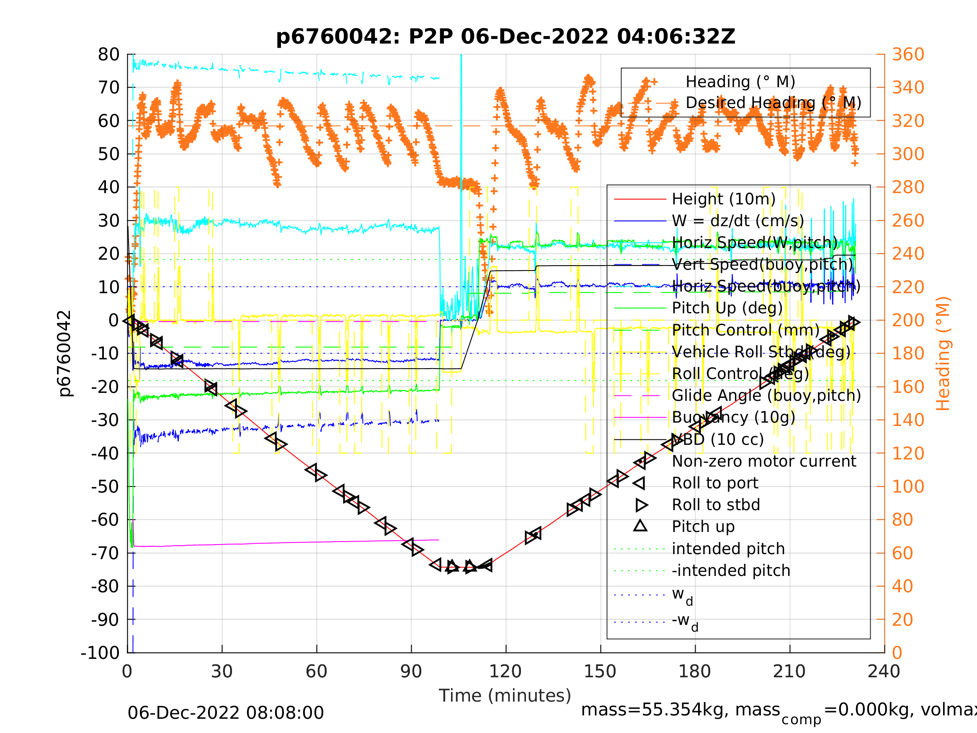Click the blue W = dz/dt legend line sample
The width and height of the screenshot is (977, 733).
pos(640,221)
